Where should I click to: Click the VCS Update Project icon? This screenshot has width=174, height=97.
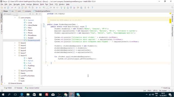61,8
